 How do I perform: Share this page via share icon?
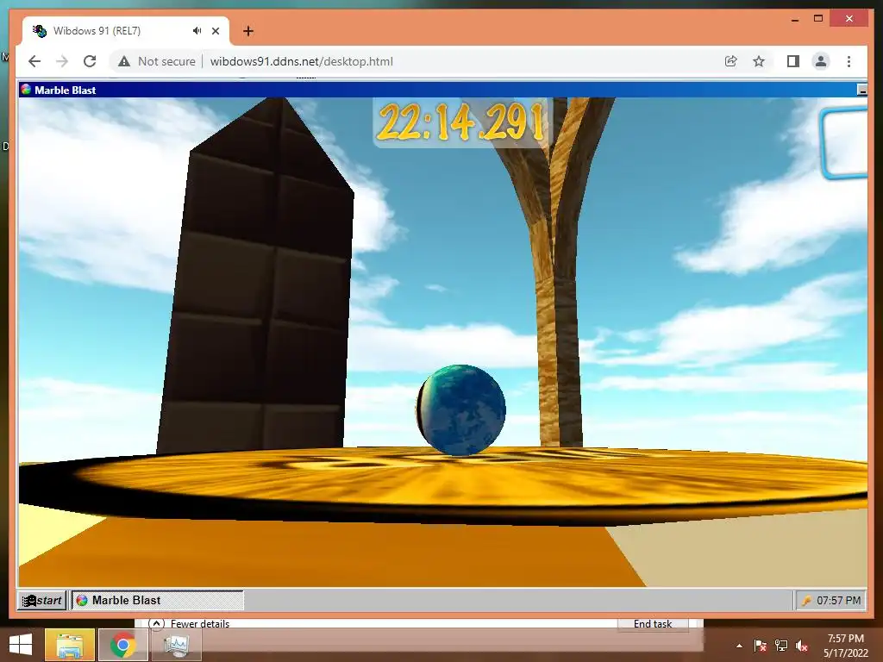[731, 61]
